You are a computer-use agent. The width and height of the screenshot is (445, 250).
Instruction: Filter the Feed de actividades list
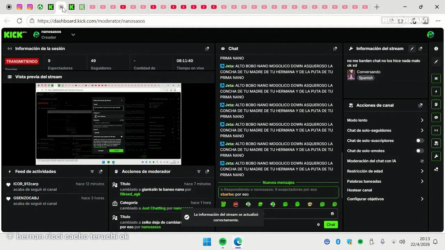pos(92,172)
